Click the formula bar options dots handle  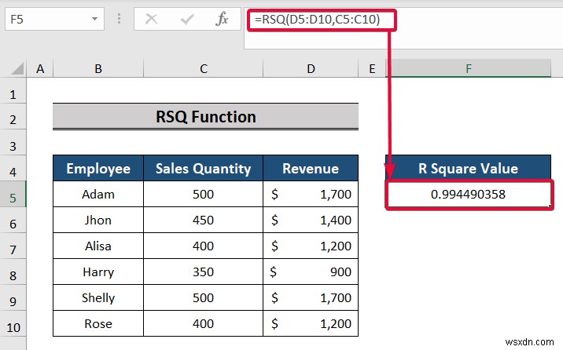119,19
